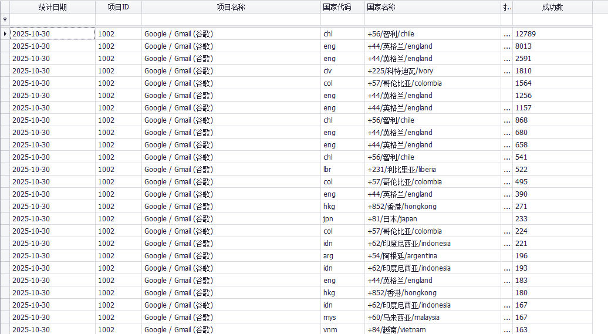This screenshot has height=334, width=608.
Task: Click the row header of the 8013 row
Action: tap(5, 46)
